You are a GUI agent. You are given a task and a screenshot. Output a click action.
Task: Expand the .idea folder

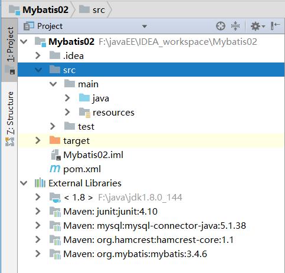38,55
